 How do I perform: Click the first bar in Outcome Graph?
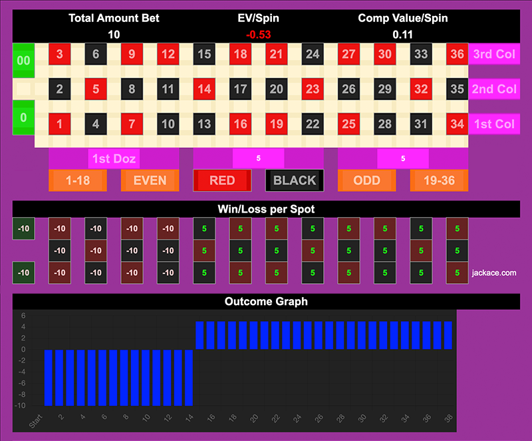(x=49, y=377)
